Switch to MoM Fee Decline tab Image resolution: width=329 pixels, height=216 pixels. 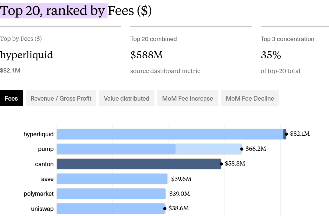pyautogui.click(x=250, y=98)
